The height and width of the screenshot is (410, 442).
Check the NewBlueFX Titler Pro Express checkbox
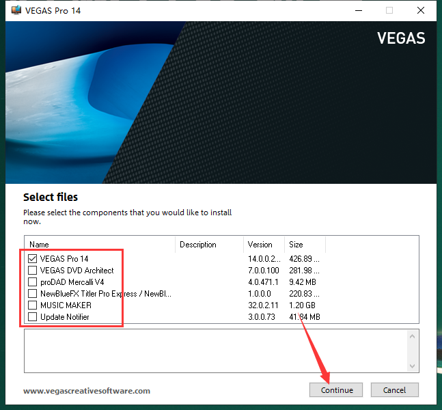point(32,294)
